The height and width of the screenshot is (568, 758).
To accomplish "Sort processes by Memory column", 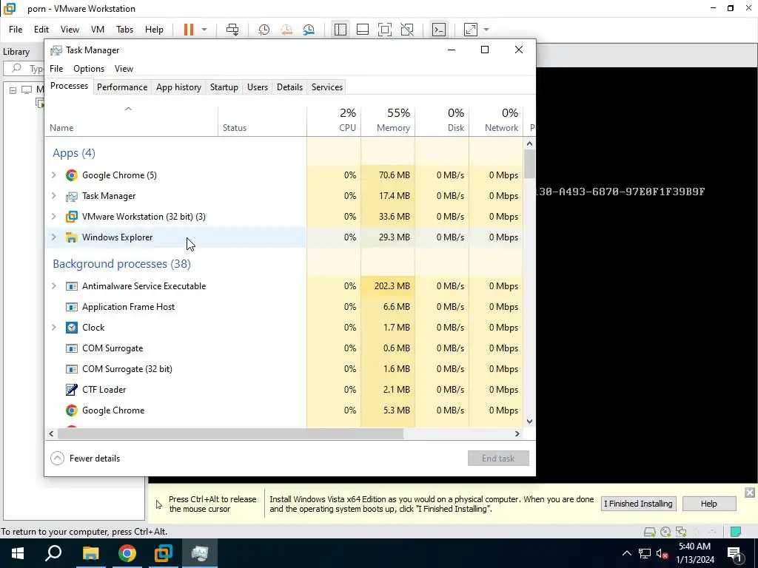I will [388, 121].
